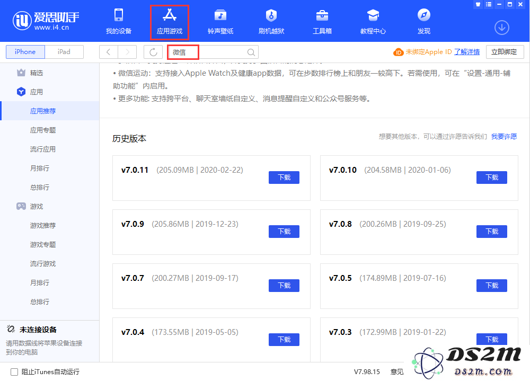Select 流行游戏 in the sidebar
Screen dimensions: 530x381
point(43,264)
